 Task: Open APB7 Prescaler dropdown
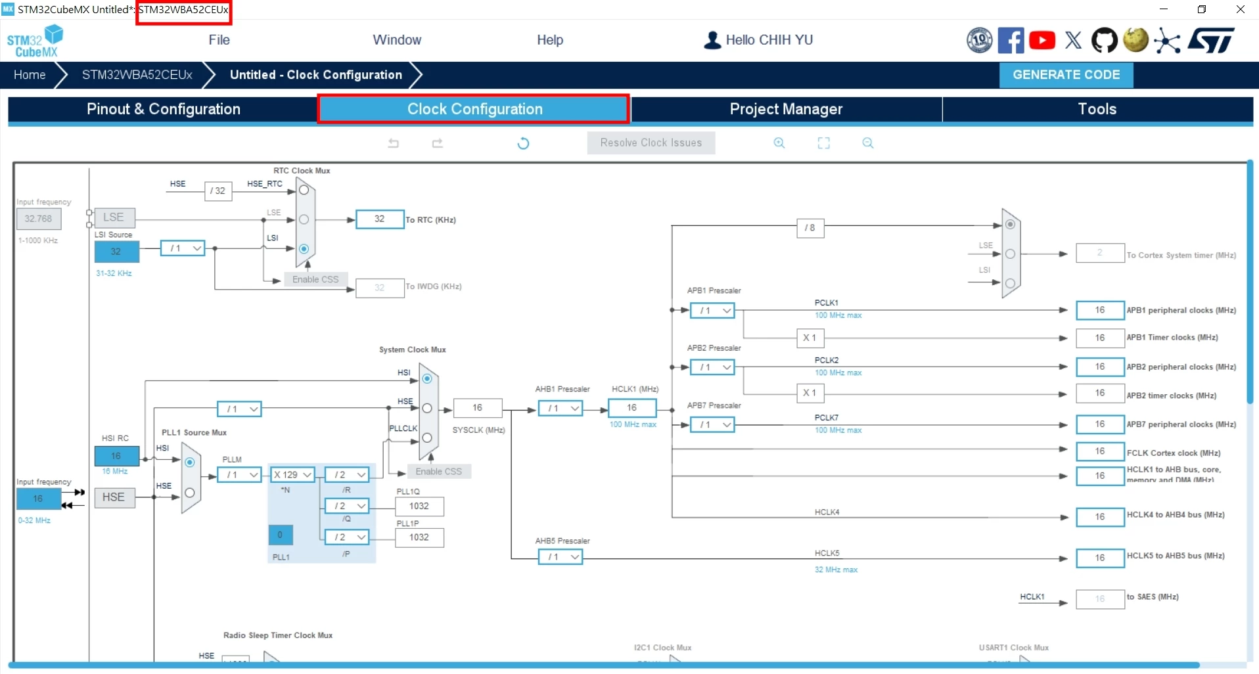click(712, 425)
